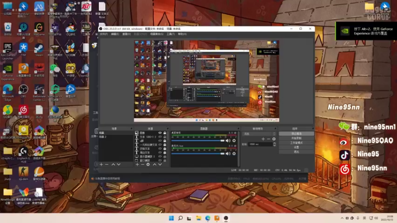Select Epic Games Launcher desktop icon
This screenshot has height=223, width=397.
point(7,52)
